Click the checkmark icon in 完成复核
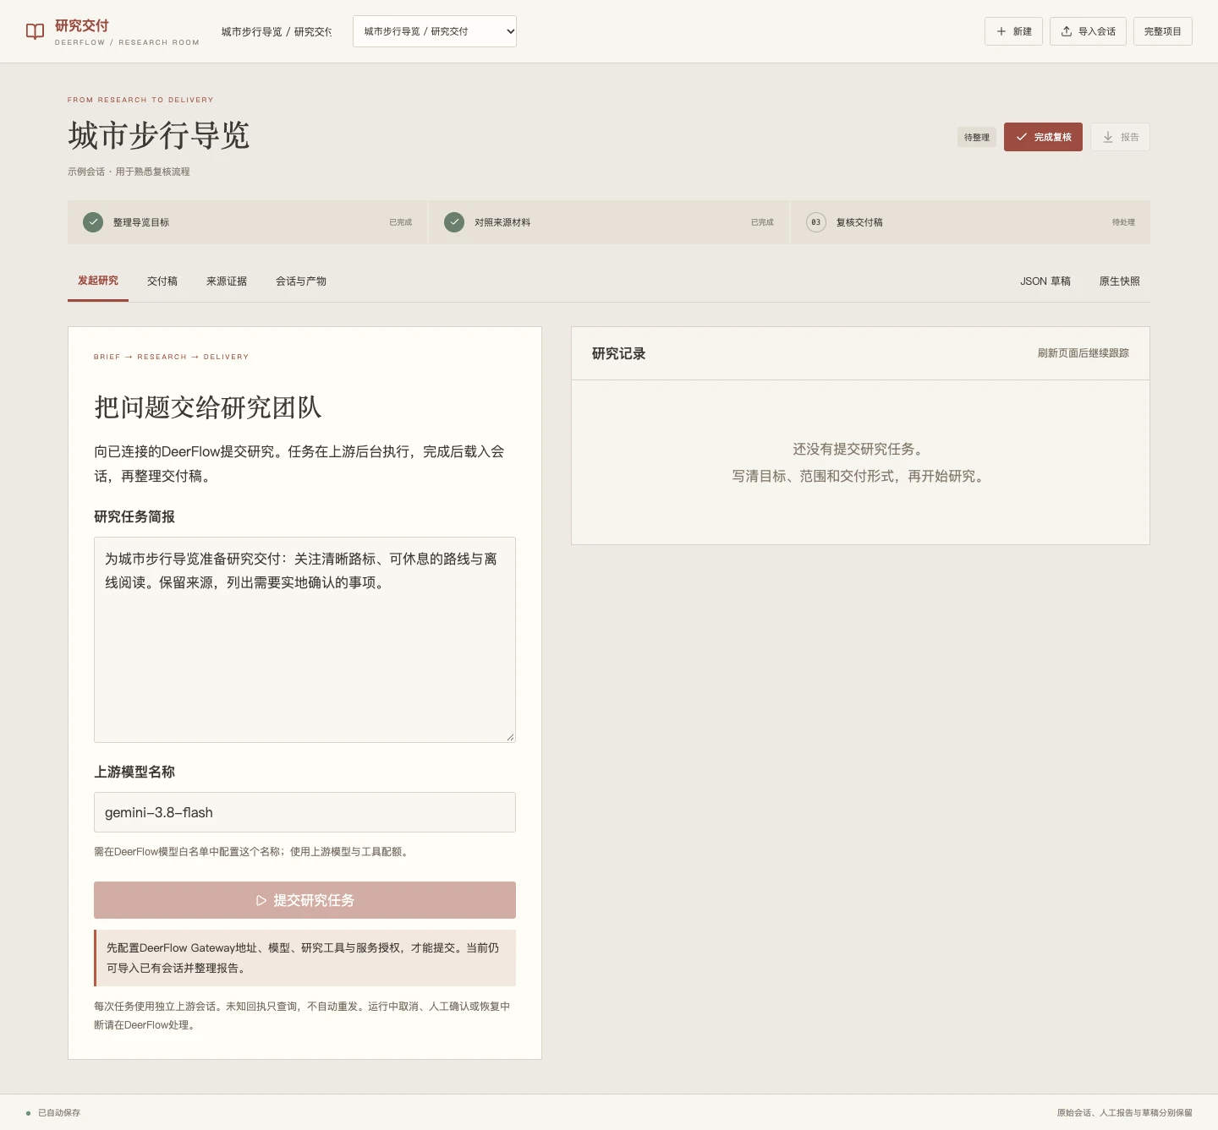This screenshot has height=1130, width=1218. [x=1022, y=137]
